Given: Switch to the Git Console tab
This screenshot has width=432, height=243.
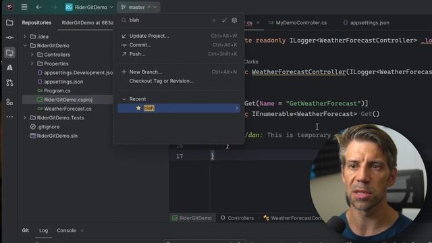Looking at the screenshot, I should click(66, 231).
